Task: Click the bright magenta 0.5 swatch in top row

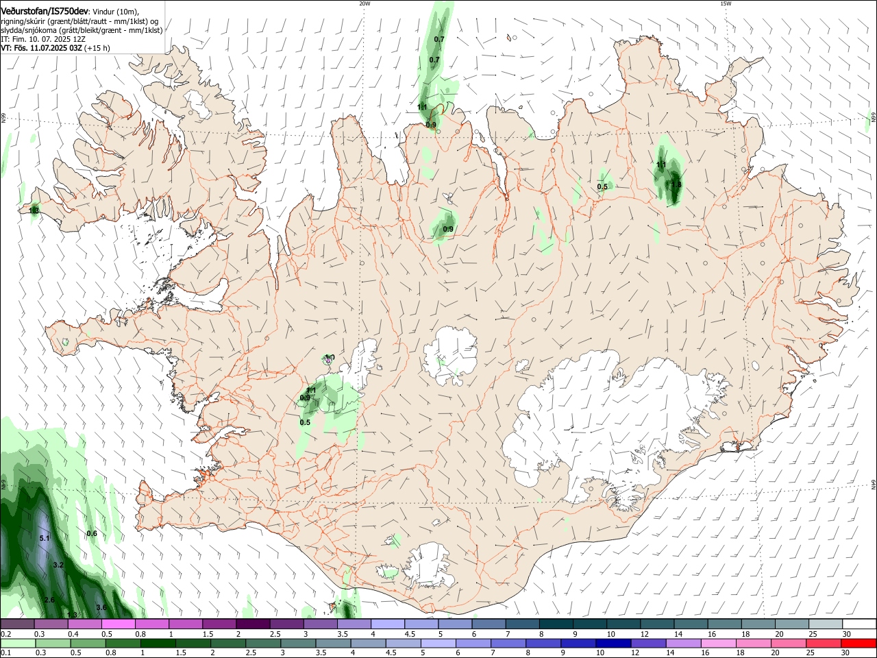Action: [x=118, y=624]
